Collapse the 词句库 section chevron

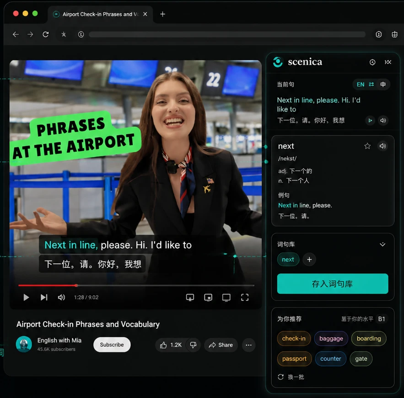point(382,244)
